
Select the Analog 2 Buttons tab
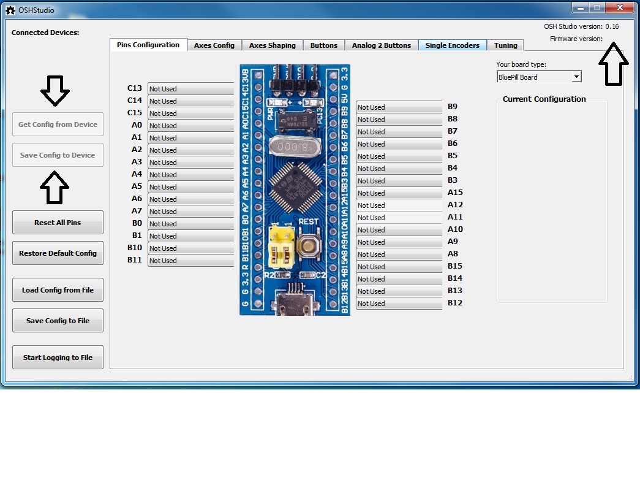coord(381,45)
